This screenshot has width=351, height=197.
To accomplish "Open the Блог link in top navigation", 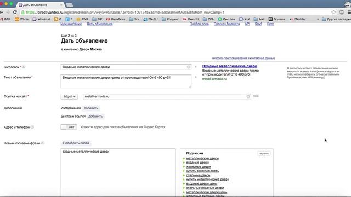I will [270, 24].
